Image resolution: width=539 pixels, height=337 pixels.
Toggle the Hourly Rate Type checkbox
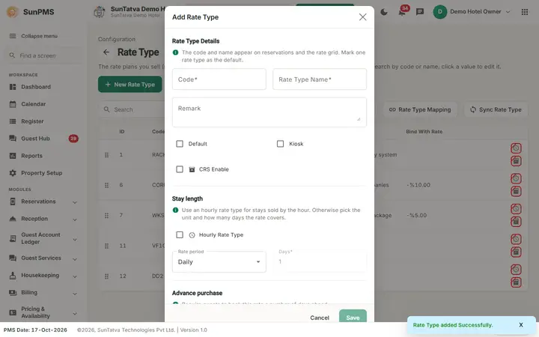[180, 234]
